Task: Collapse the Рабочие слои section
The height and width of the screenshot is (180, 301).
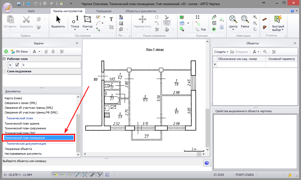Action: click(4, 59)
